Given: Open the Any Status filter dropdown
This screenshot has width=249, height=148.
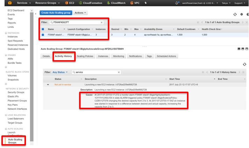Looking at the screenshot, I should coord(60,72).
